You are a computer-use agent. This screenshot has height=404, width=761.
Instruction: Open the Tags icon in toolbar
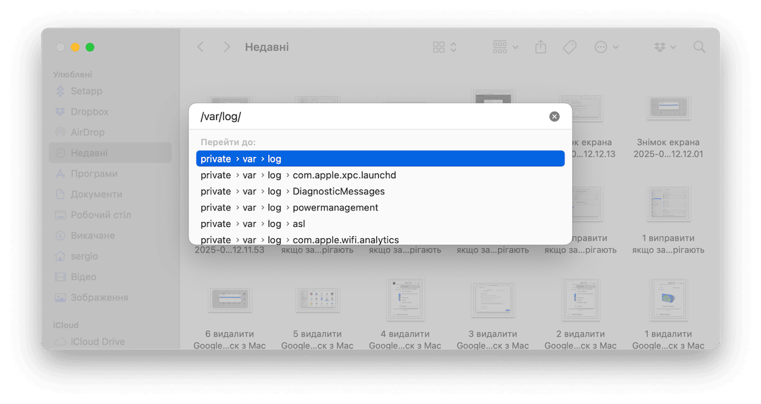point(569,47)
